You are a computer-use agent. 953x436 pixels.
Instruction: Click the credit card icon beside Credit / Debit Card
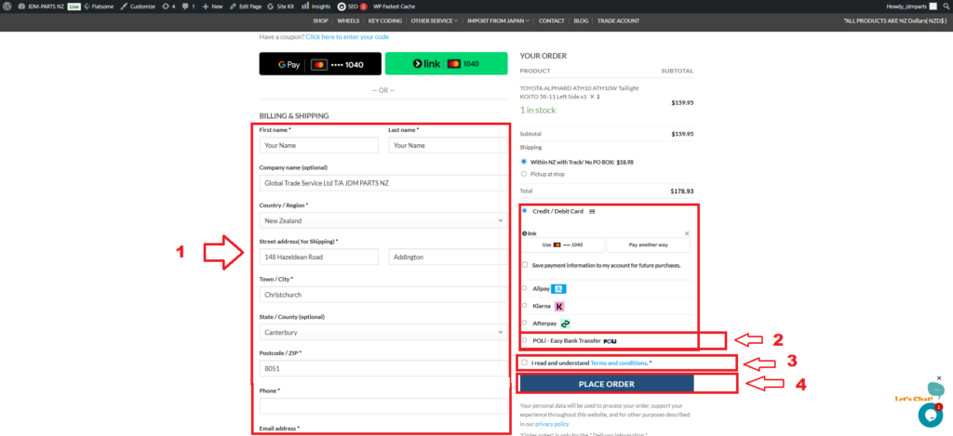point(592,211)
